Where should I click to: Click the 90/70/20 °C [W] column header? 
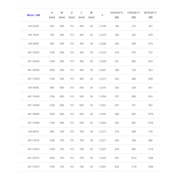coord(150,15)
